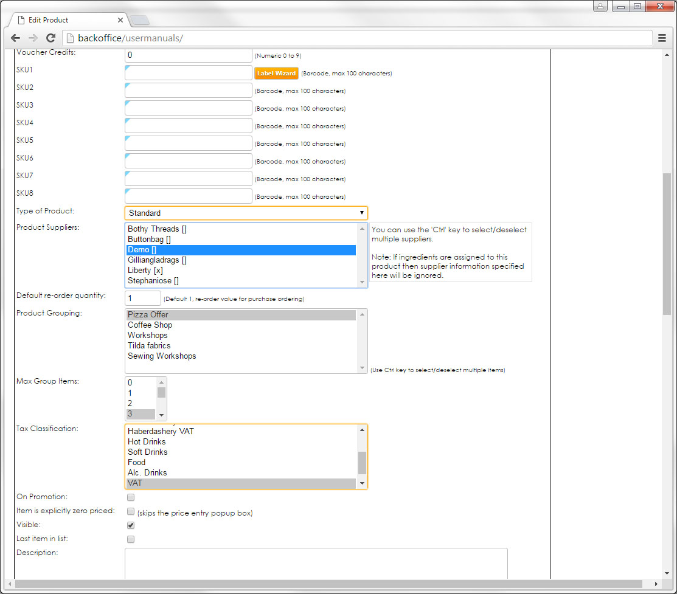Select Coffee Shop product grouping
Image resolution: width=677 pixels, height=594 pixels.
(241, 325)
